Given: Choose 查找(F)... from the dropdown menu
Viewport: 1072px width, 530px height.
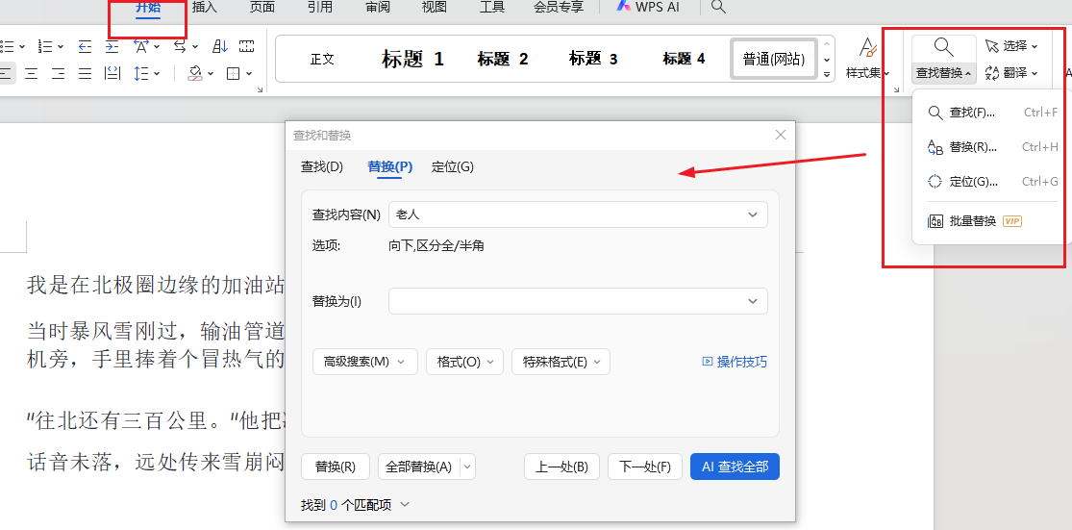Looking at the screenshot, I should tap(993, 113).
